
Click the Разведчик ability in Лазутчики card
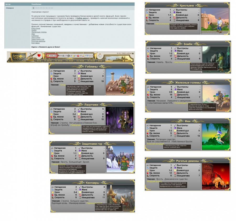coord(76,125)
